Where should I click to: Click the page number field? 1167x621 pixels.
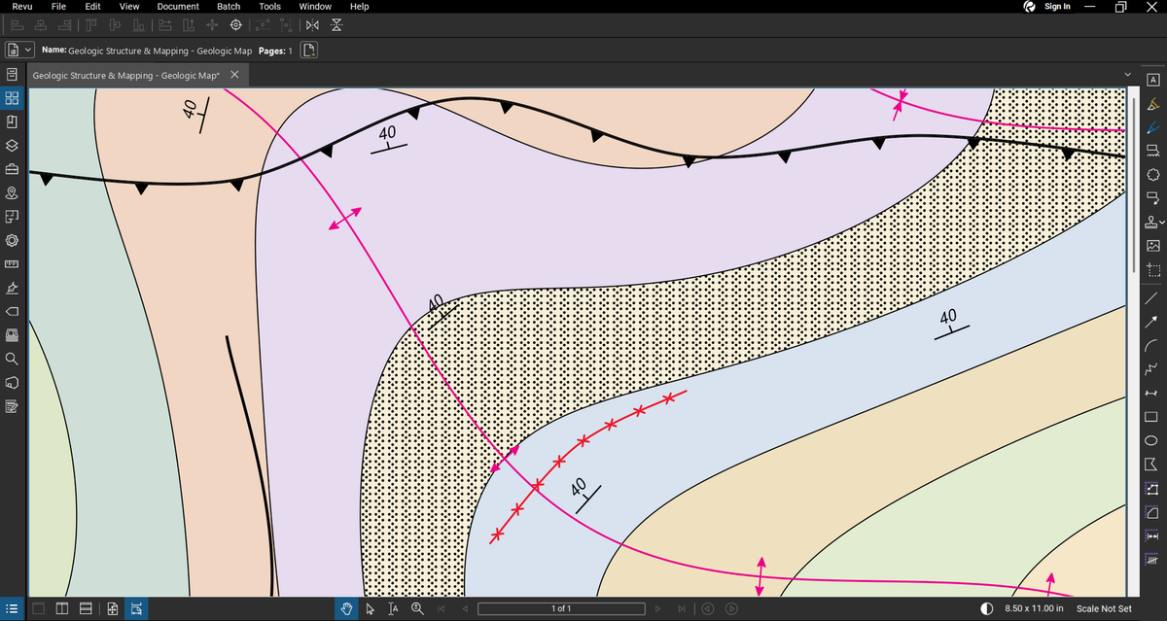tap(561, 609)
